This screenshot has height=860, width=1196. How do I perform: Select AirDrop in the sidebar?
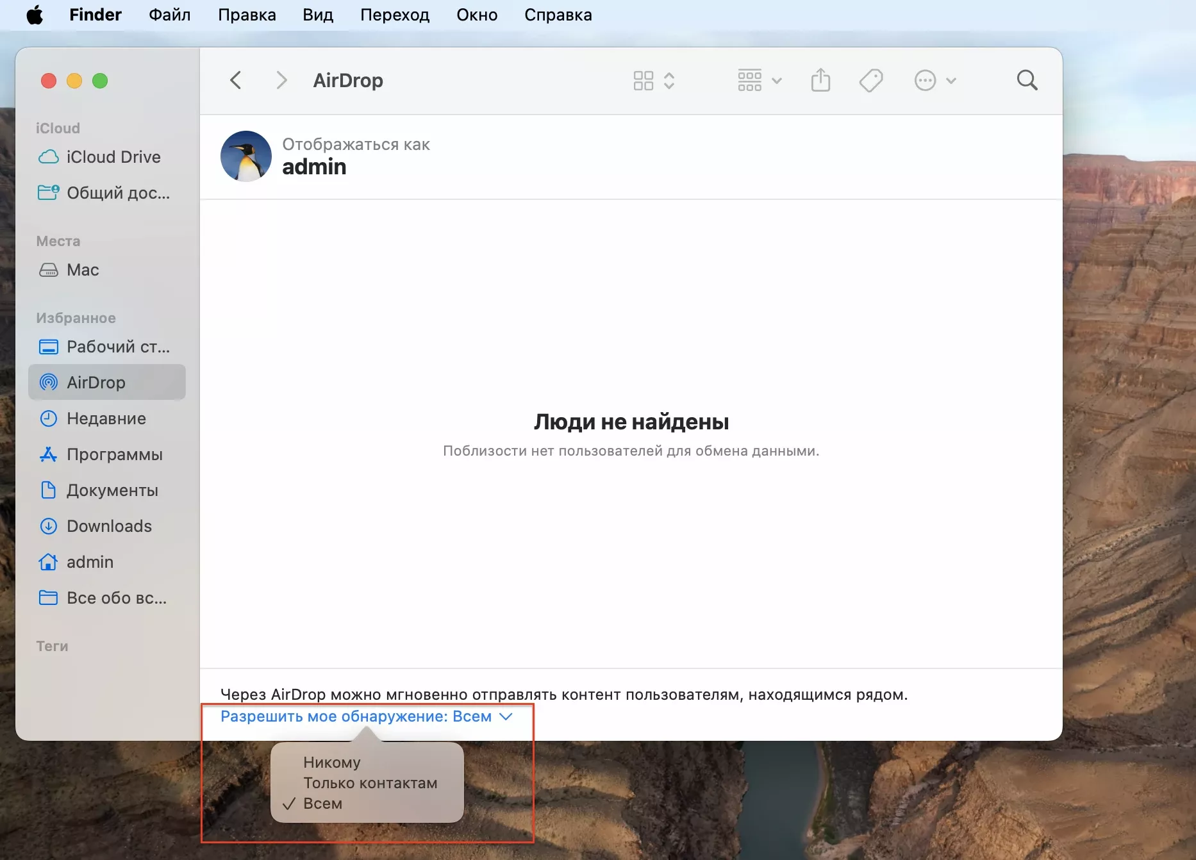[x=107, y=383]
